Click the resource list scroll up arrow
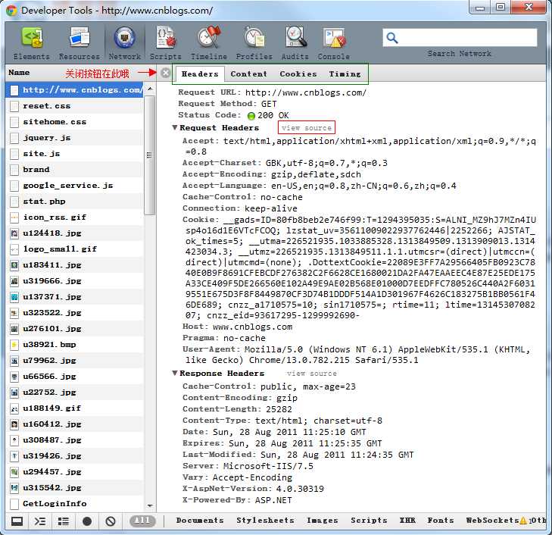This screenshot has width=552, height=535. [150, 89]
